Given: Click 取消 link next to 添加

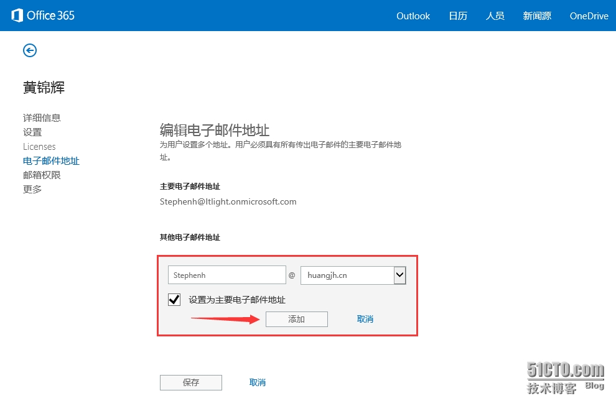Looking at the screenshot, I should coord(365,319).
